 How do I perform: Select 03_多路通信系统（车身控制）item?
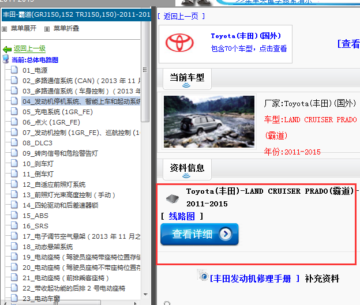tap(81, 91)
